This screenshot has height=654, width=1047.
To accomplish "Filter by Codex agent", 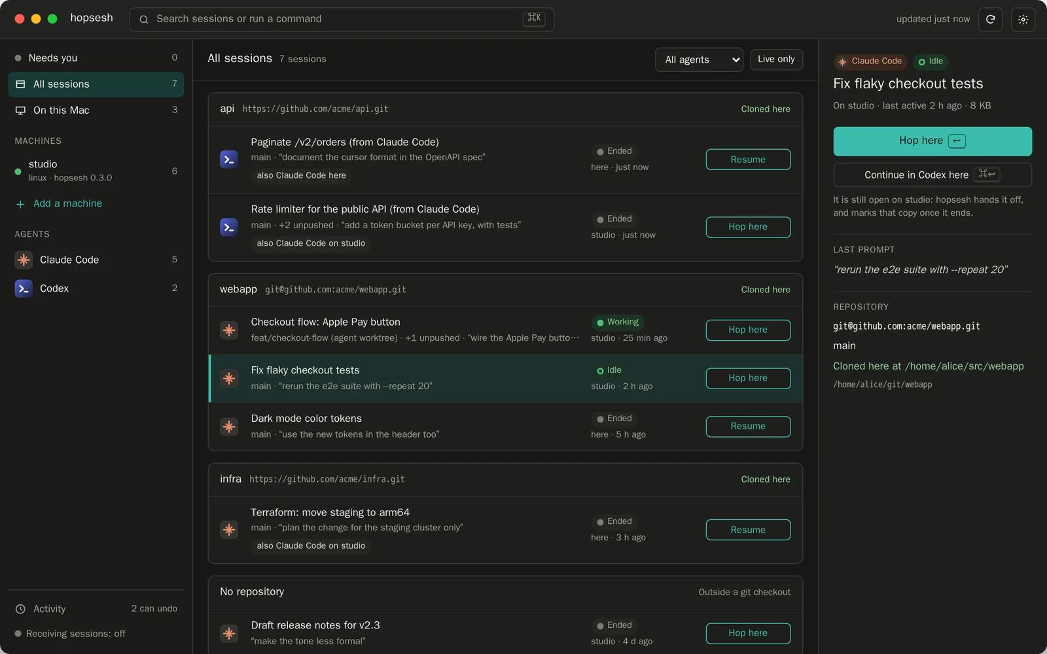I will (96, 288).
